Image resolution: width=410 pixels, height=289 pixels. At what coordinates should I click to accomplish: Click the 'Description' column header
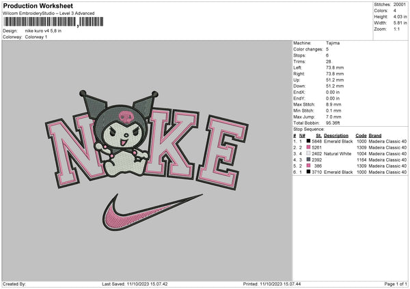pyautogui.click(x=336, y=136)
